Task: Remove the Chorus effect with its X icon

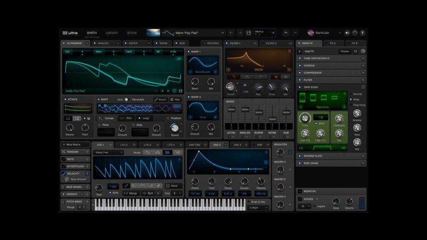Action: 363,65
